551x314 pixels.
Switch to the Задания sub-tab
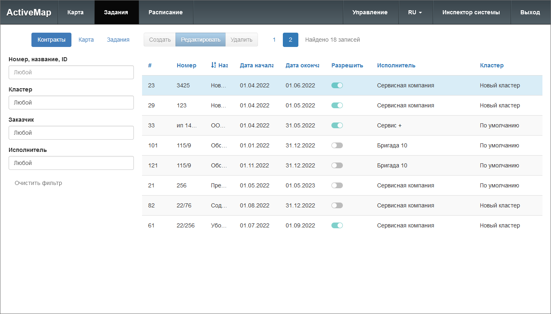[118, 40]
